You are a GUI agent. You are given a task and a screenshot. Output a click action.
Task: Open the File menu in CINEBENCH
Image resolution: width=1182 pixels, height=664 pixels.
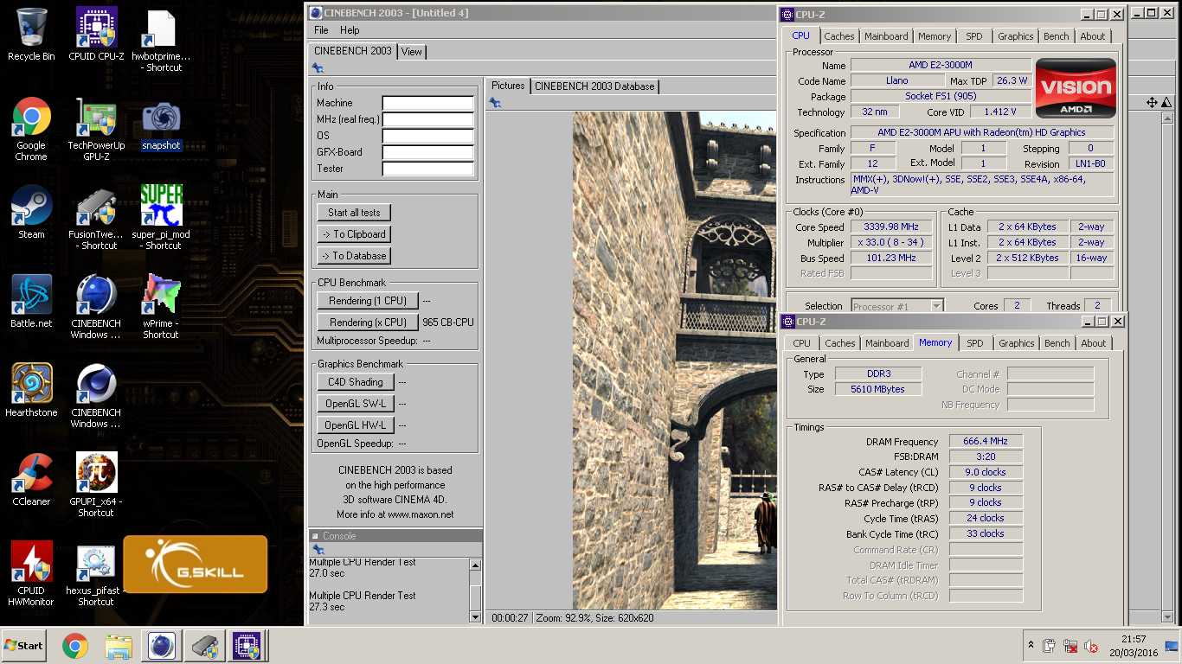[x=321, y=30]
